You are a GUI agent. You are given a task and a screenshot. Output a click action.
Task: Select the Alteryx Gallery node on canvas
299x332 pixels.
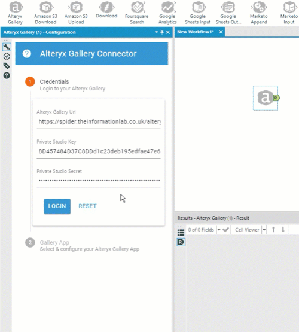[x=266, y=98]
